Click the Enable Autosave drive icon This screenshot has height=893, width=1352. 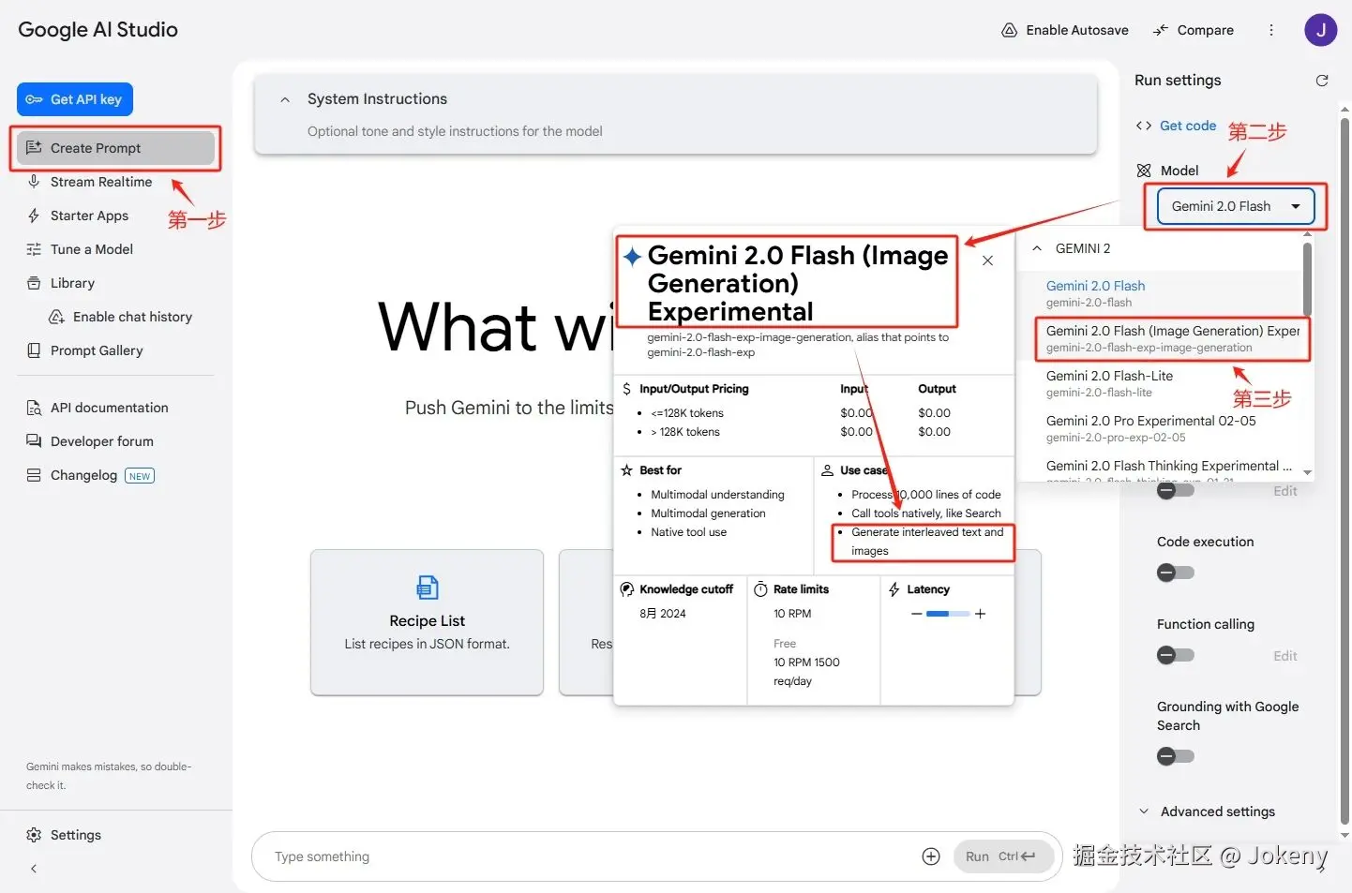coord(1010,30)
